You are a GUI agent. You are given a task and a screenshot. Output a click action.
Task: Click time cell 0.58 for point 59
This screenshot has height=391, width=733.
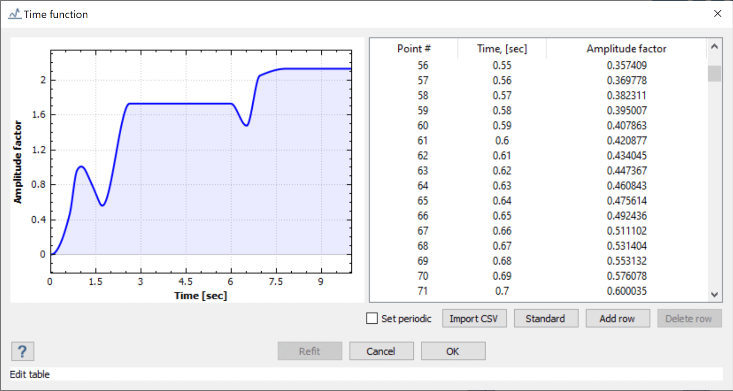502,111
